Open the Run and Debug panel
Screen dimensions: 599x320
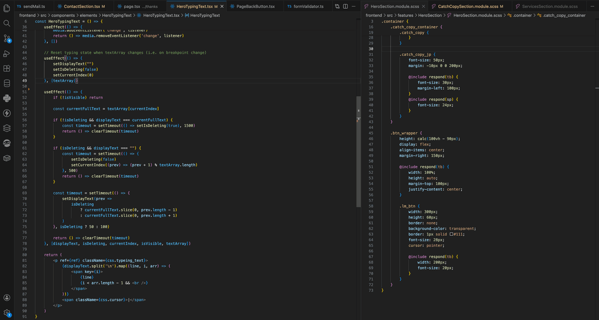point(6,54)
